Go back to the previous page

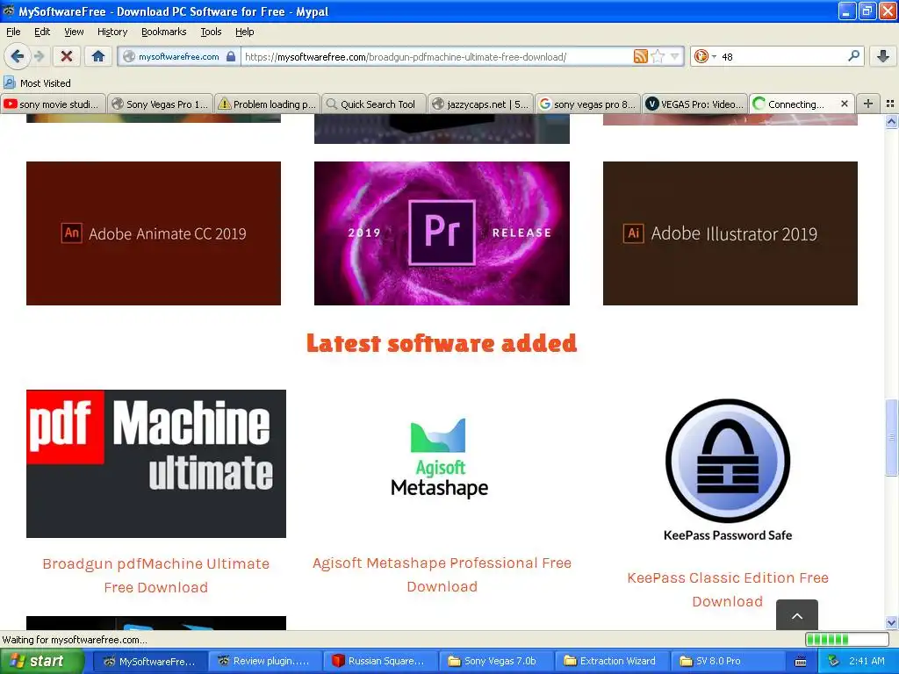[x=18, y=56]
